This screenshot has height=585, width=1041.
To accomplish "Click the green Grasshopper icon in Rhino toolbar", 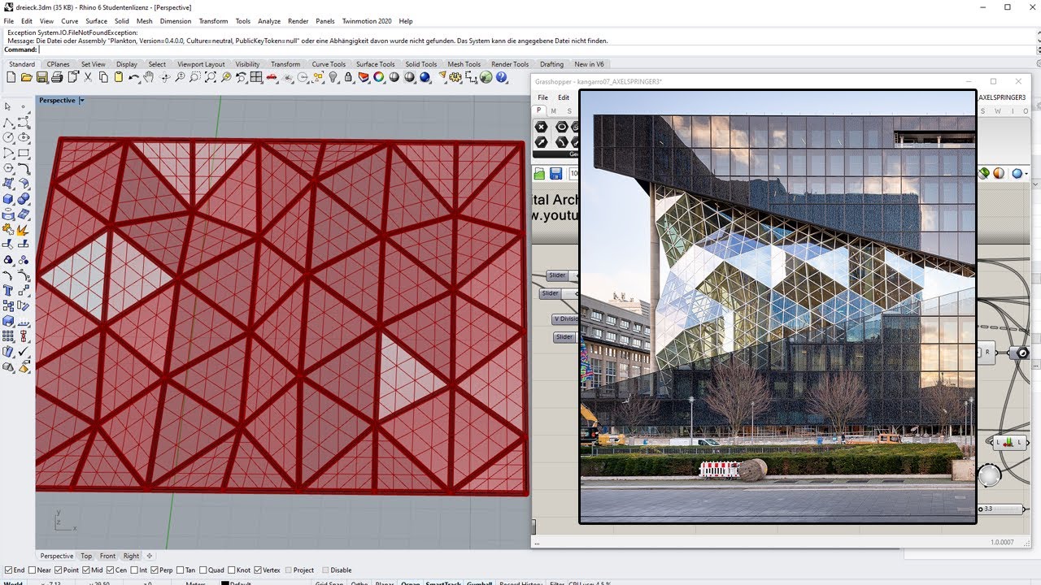I will pos(486,77).
